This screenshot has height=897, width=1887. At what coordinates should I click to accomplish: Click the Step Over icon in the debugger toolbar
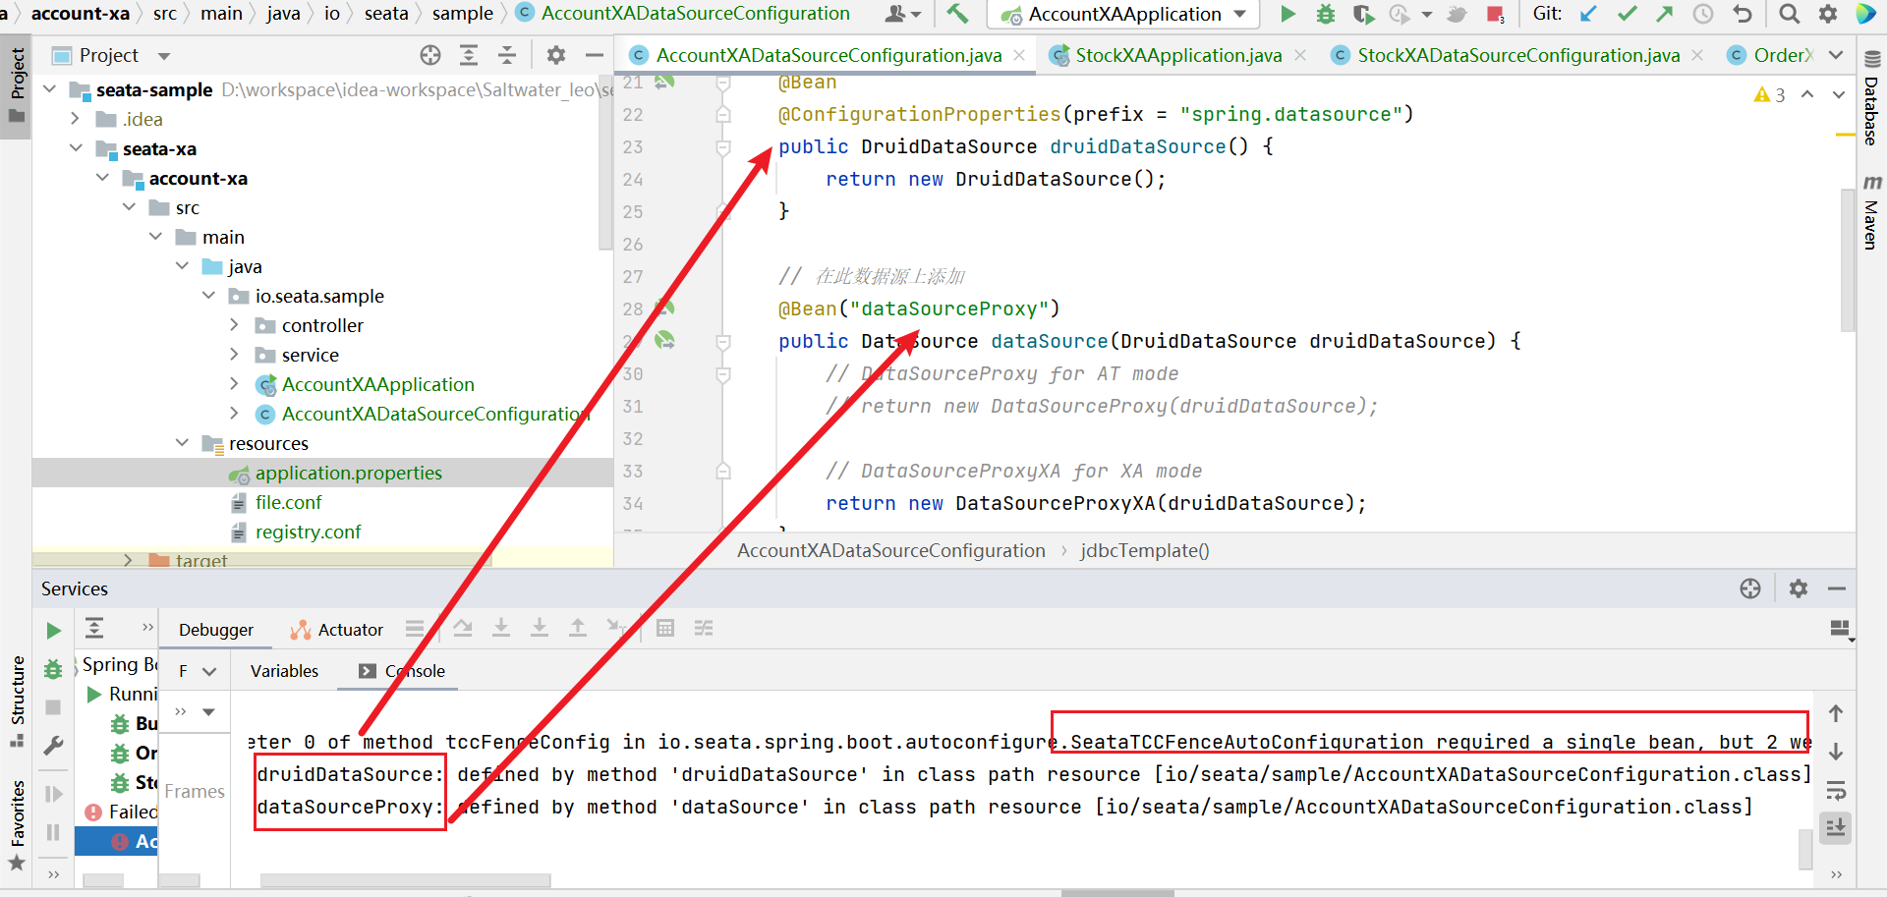463,628
